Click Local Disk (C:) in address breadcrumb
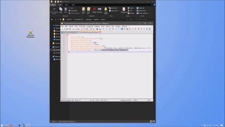 coord(78,20)
